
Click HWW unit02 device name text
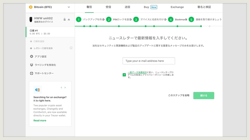(43, 18)
